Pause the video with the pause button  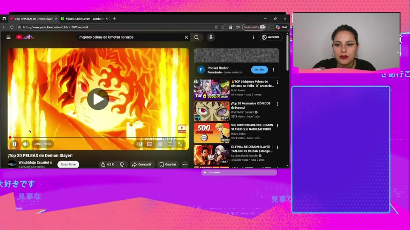(14, 144)
